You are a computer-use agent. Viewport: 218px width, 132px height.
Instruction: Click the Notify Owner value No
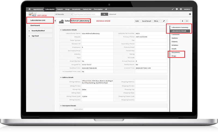click(x=137, y=65)
